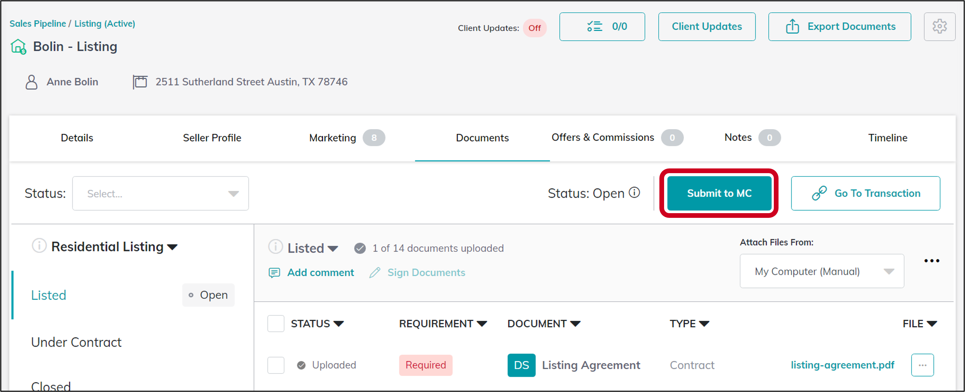The width and height of the screenshot is (965, 392).
Task: Sort by REQUIREMENT column arrow
Action: coord(482,323)
